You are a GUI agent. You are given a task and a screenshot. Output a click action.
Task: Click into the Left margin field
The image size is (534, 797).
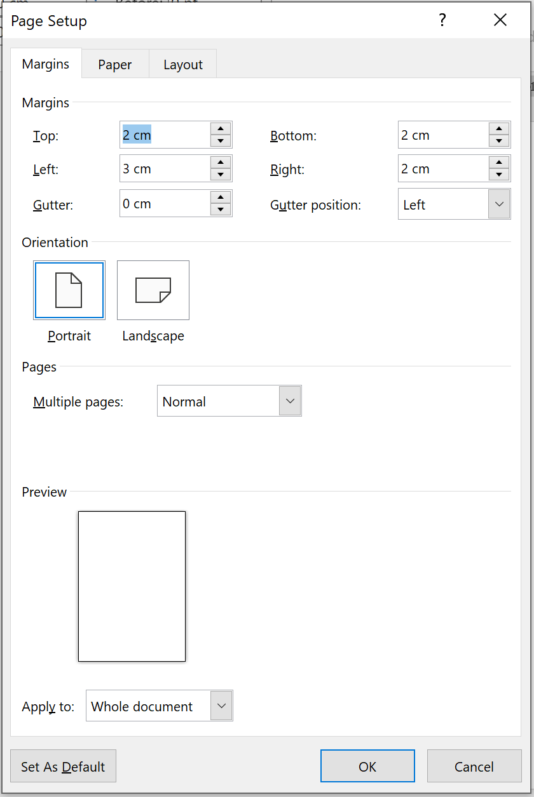point(165,168)
